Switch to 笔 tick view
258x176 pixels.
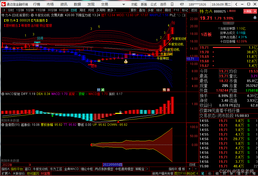(x=203, y=173)
